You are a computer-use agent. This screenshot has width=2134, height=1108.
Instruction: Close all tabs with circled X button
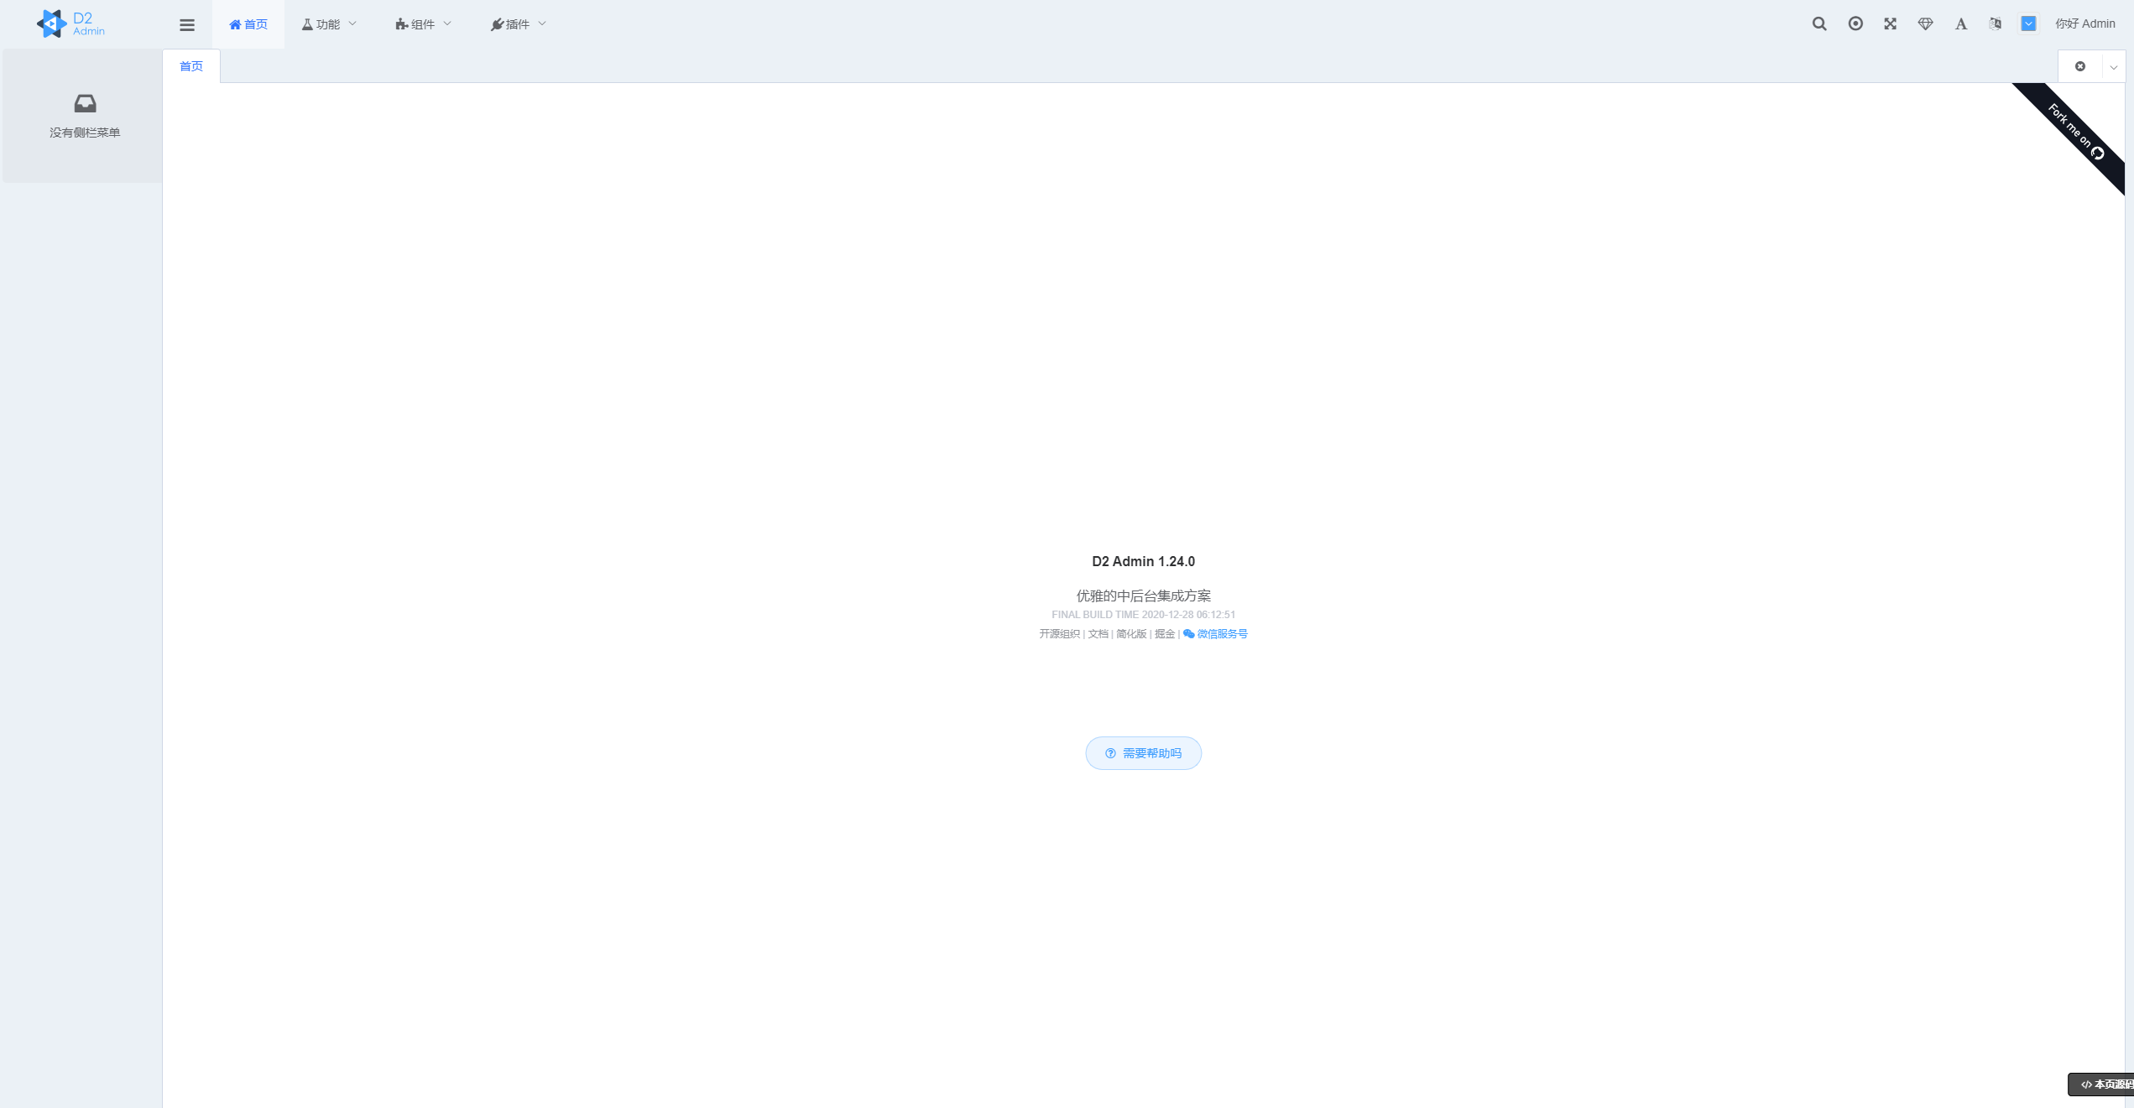2080,66
